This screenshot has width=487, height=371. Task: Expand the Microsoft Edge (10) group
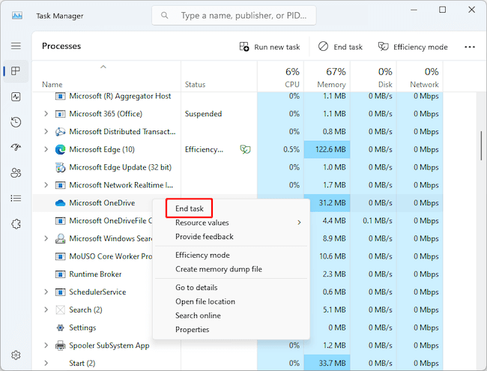click(x=46, y=149)
